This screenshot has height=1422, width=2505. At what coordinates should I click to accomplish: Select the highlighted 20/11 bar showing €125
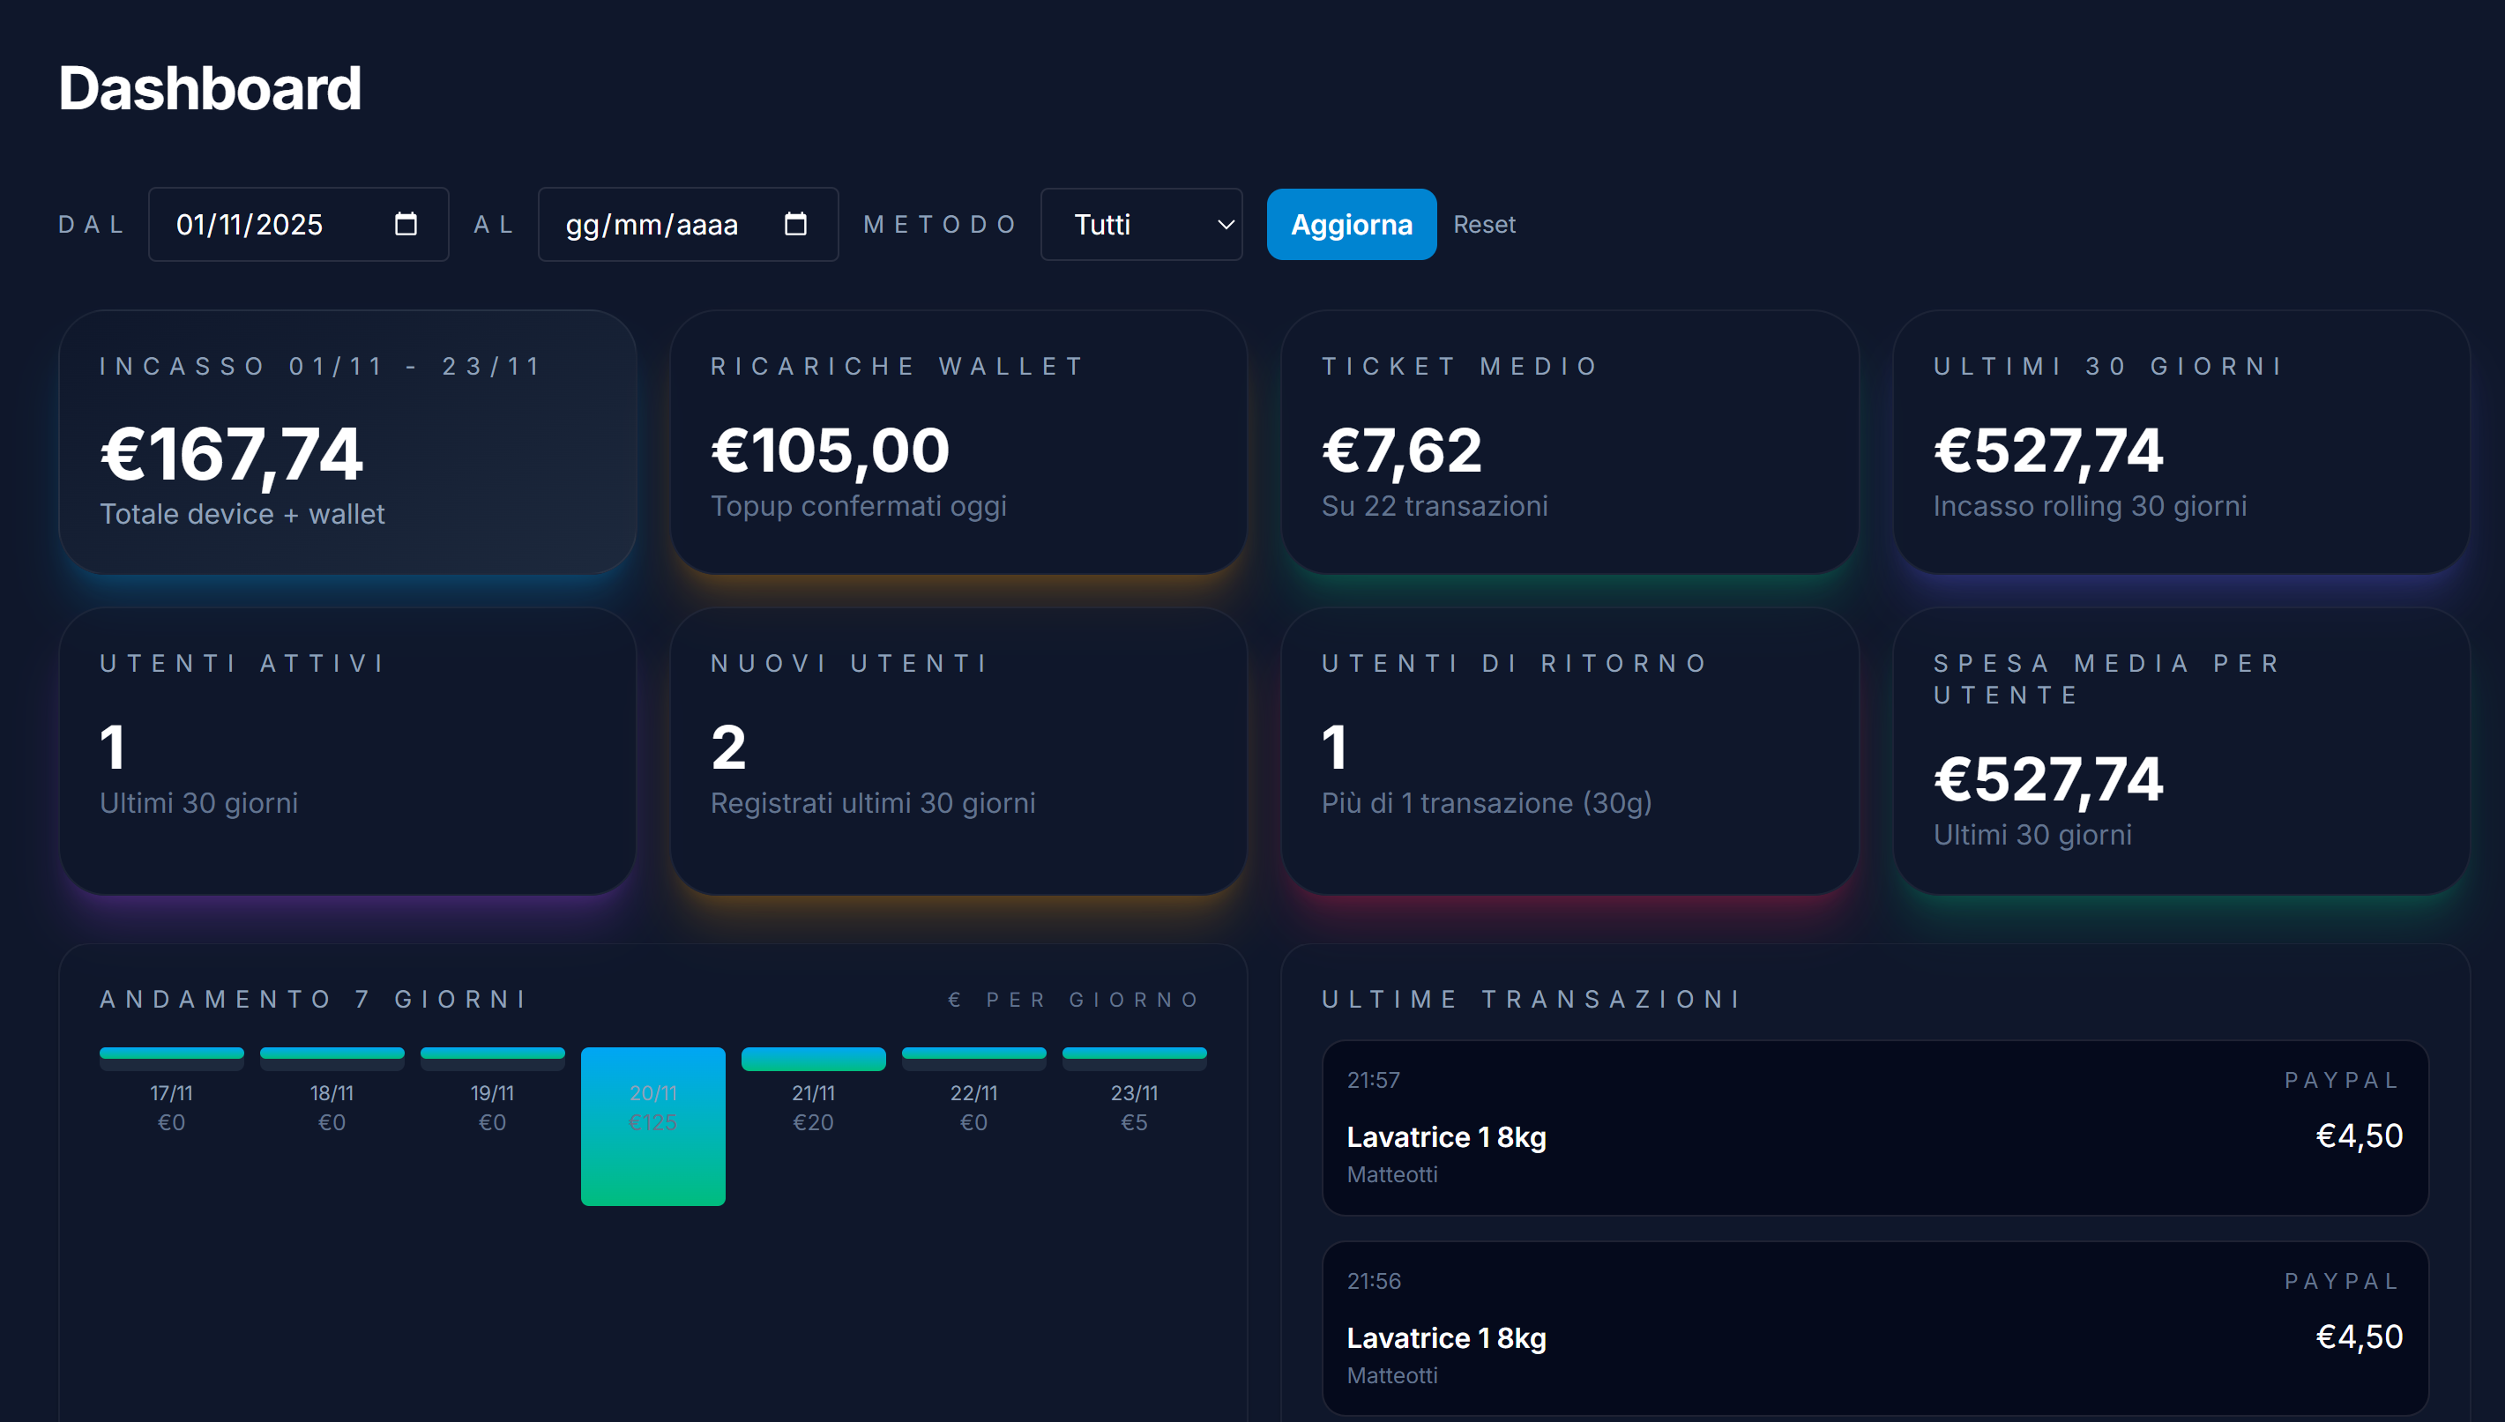pos(652,1126)
